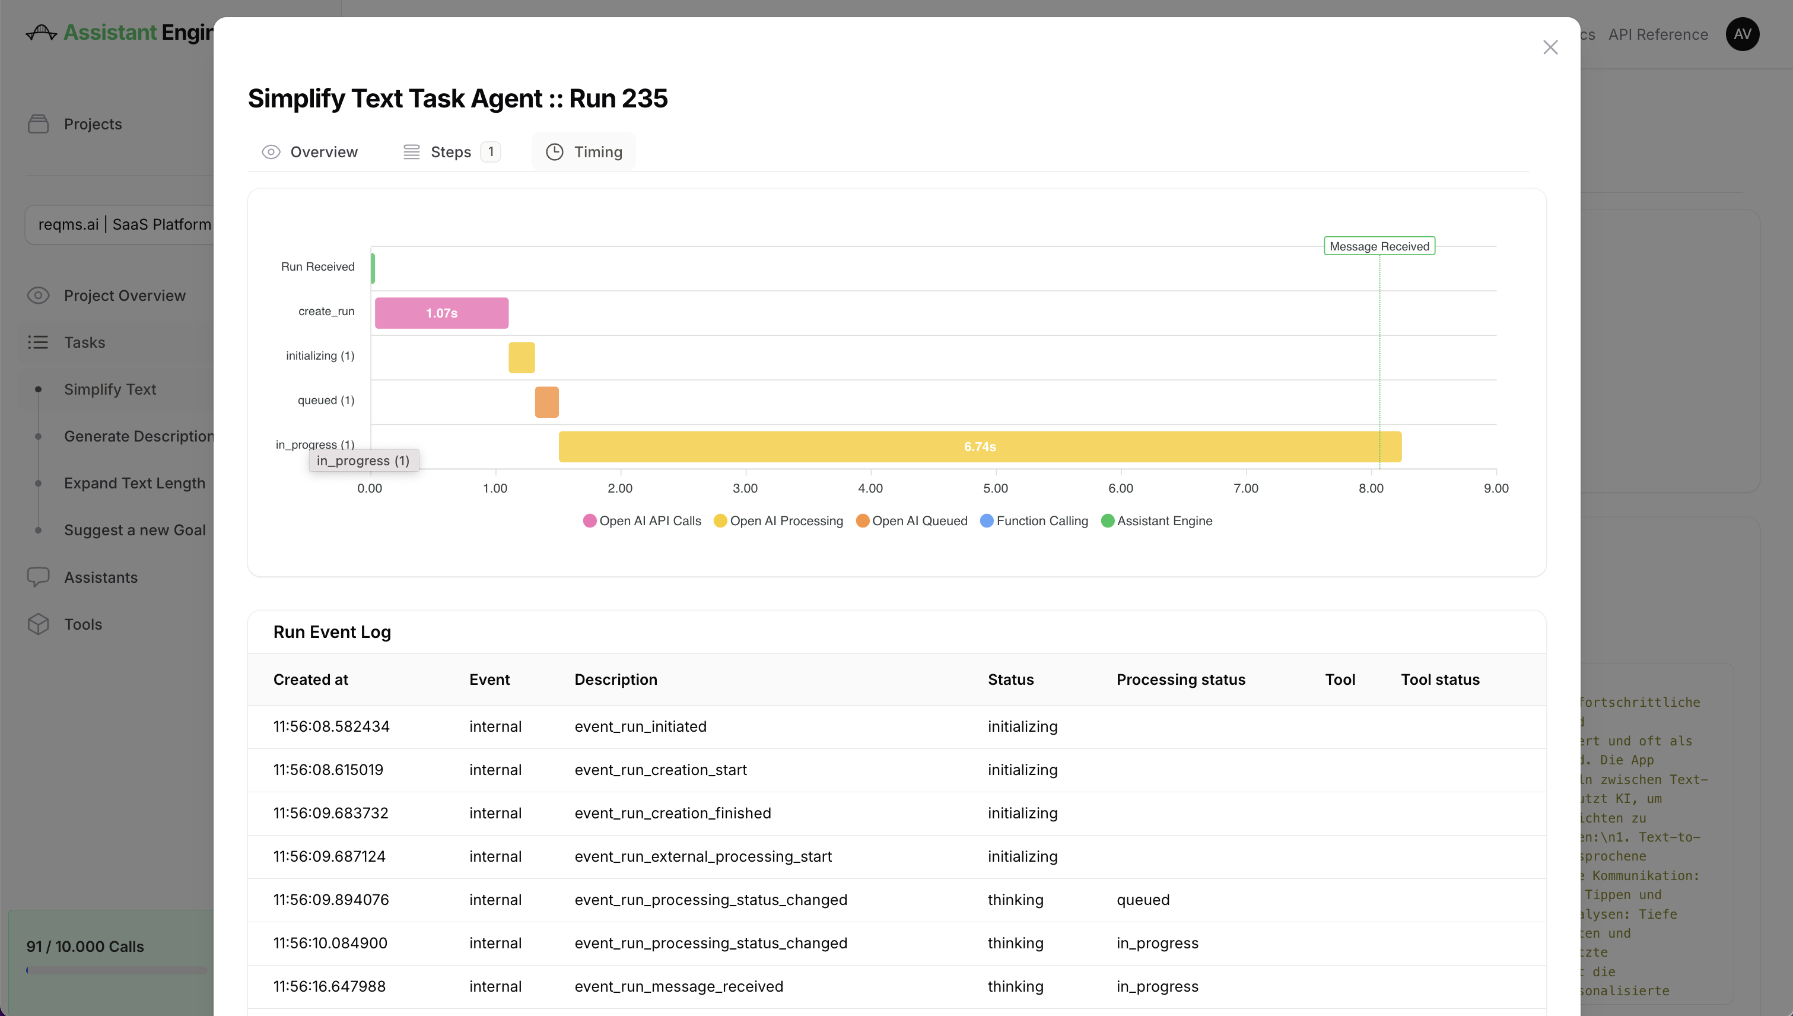This screenshot has height=1016, width=1793.
Task: Click the Simplify Text task link
Action: point(110,389)
